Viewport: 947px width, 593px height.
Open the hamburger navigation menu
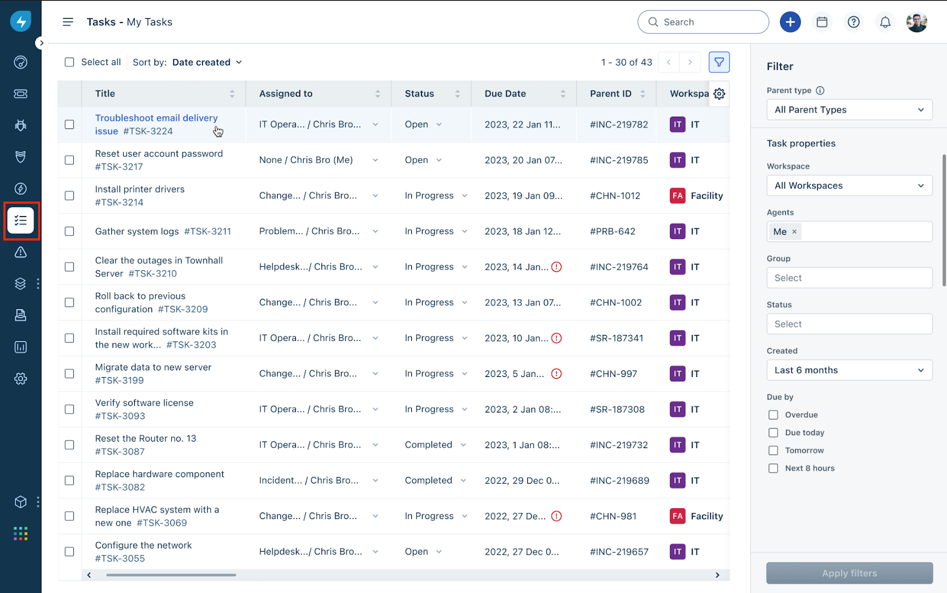(68, 22)
